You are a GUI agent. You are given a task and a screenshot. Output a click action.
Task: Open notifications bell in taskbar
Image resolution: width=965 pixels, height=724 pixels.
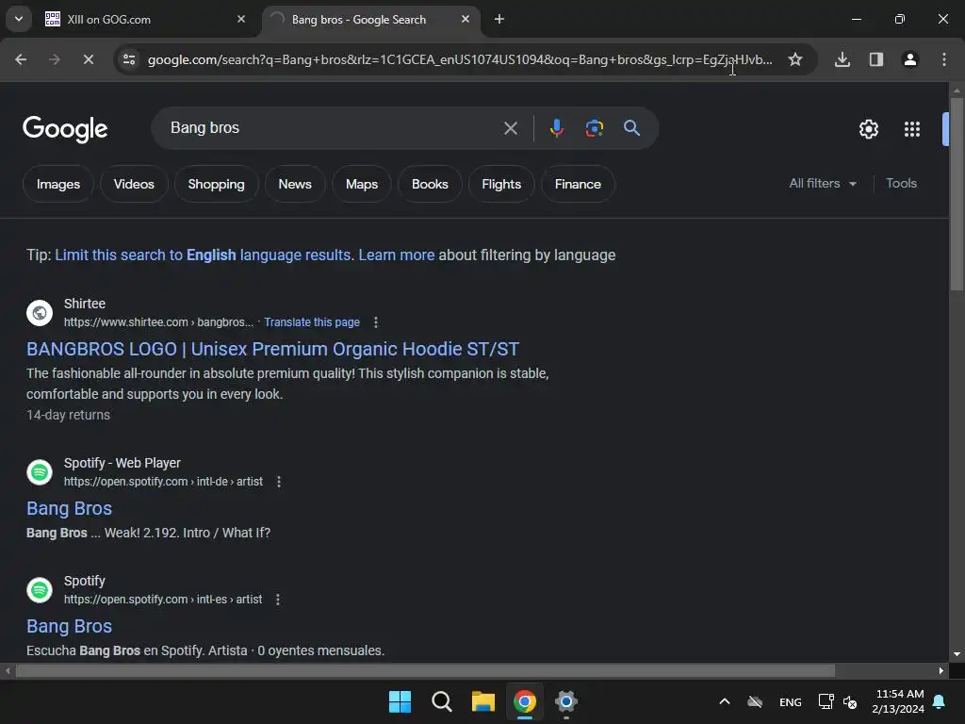pos(939,701)
